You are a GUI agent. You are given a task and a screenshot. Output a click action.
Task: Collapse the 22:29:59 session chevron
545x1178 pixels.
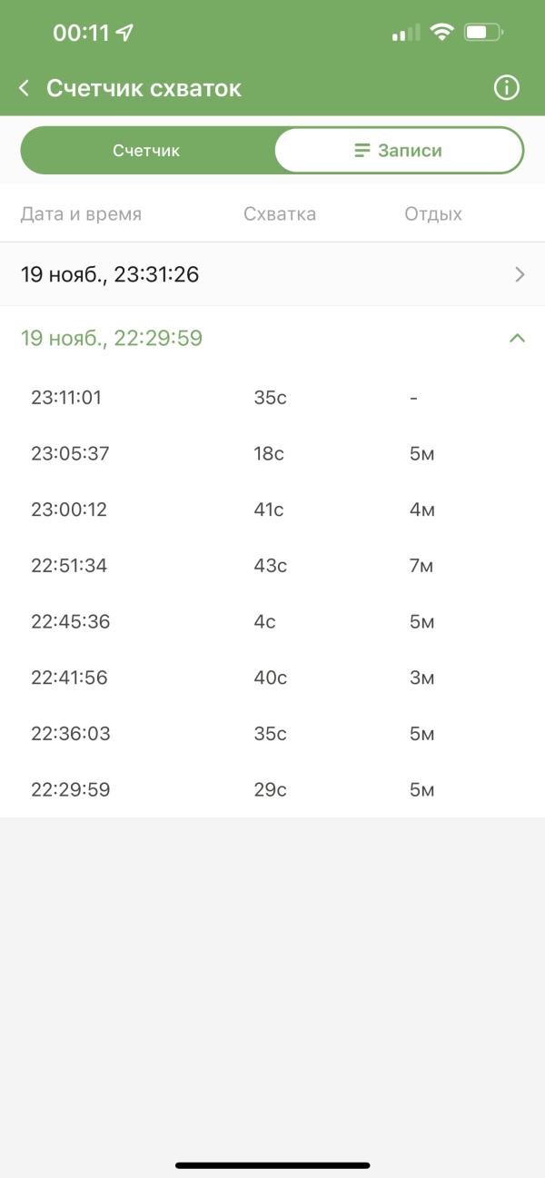tap(517, 338)
